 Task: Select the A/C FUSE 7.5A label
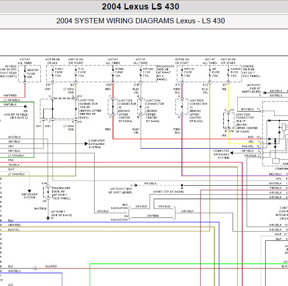click(x=216, y=72)
